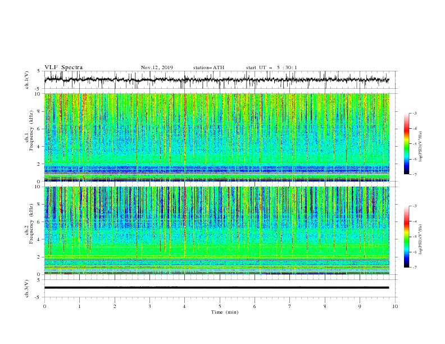Click the "10" kHz tick of ch.1 spectrogram
Viewport: 445px width, 344px height.
[x=39, y=94]
